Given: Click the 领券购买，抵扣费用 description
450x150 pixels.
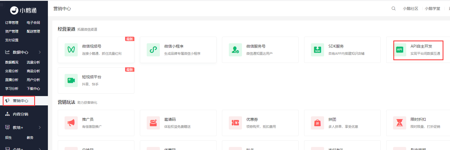Looking at the screenshot, I should [x=261, y=127].
